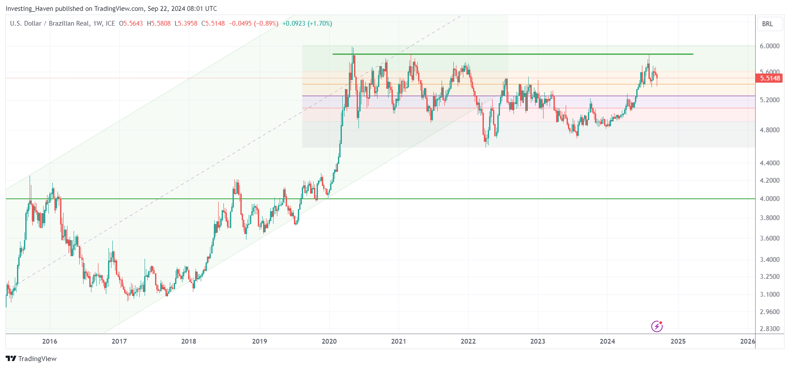Image resolution: width=790 pixels, height=368 pixels.
Task: Click the close value 5.5148
Action: [215, 23]
